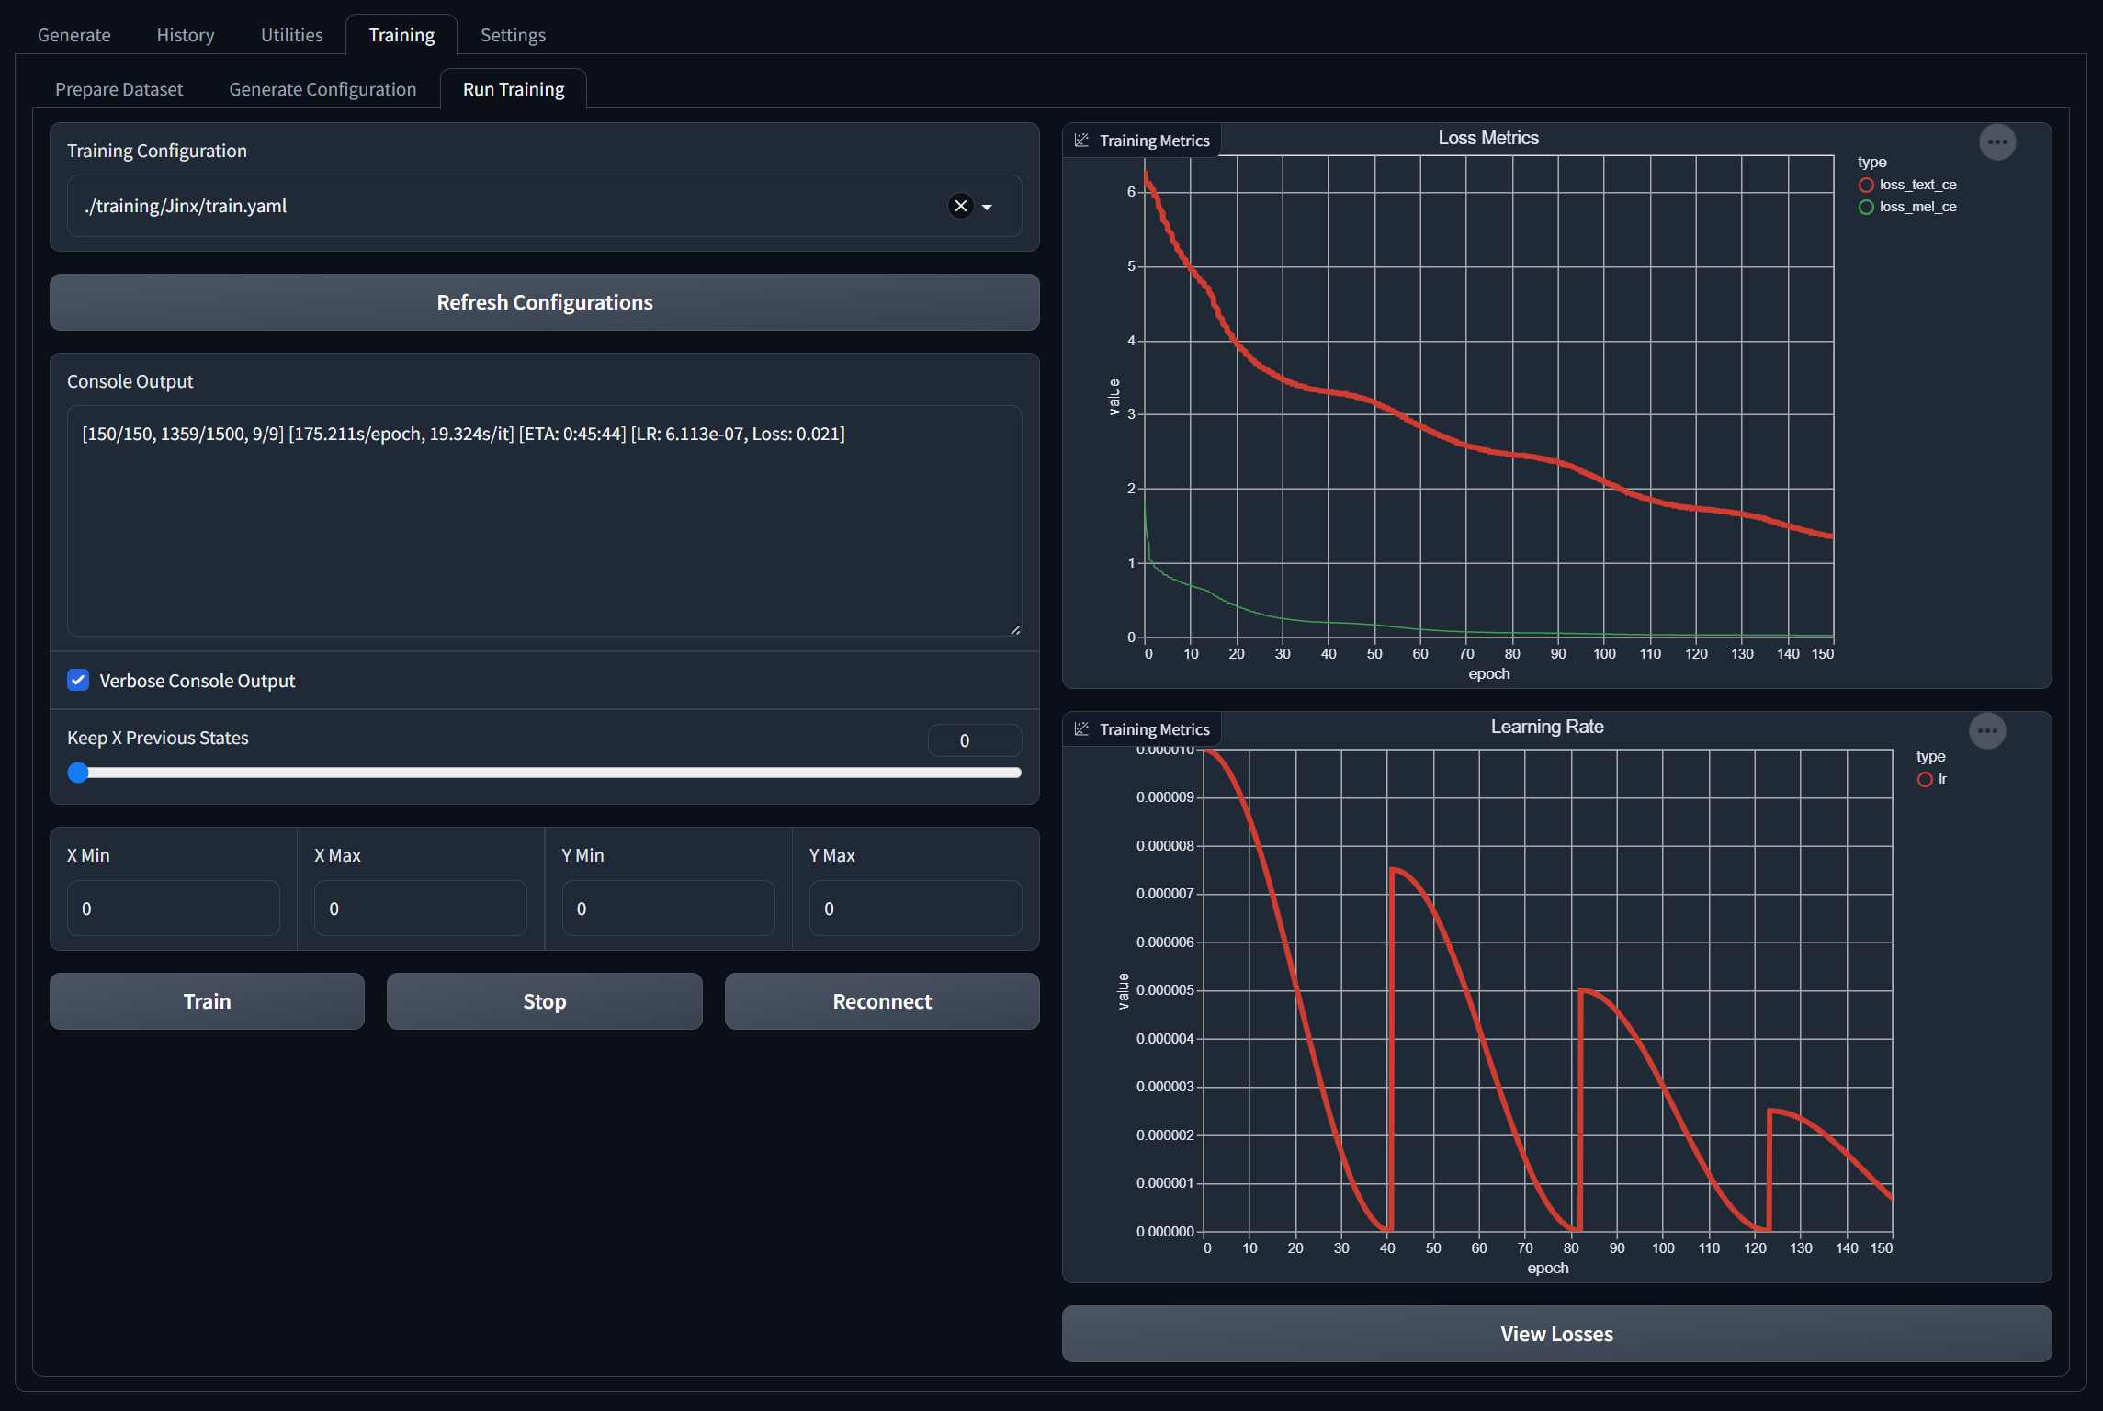Select the Training tab
The image size is (2103, 1411).
click(x=401, y=35)
